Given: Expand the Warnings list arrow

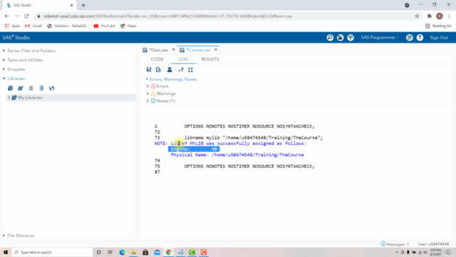Looking at the screenshot, I should (x=147, y=94).
